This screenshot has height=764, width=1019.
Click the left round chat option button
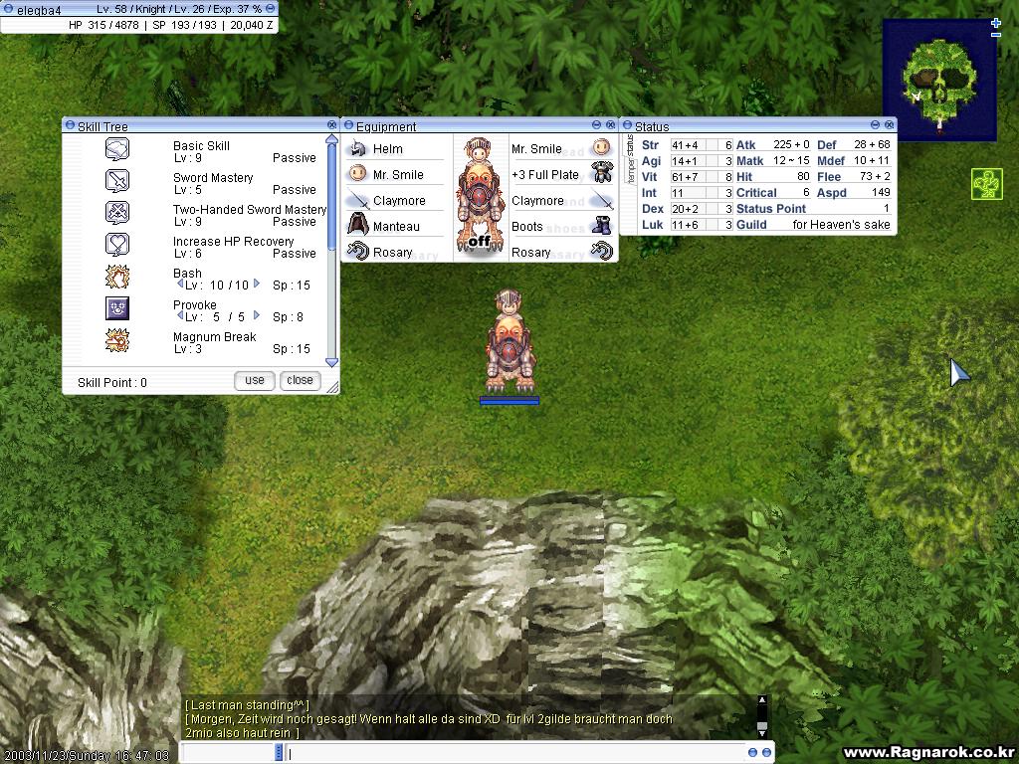(752, 752)
